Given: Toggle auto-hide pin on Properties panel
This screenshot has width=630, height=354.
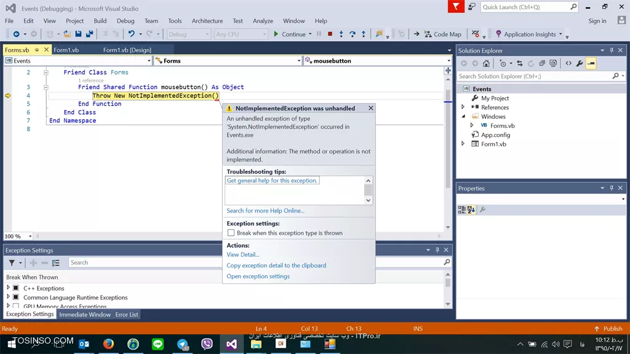Looking at the screenshot, I should click(612, 188).
